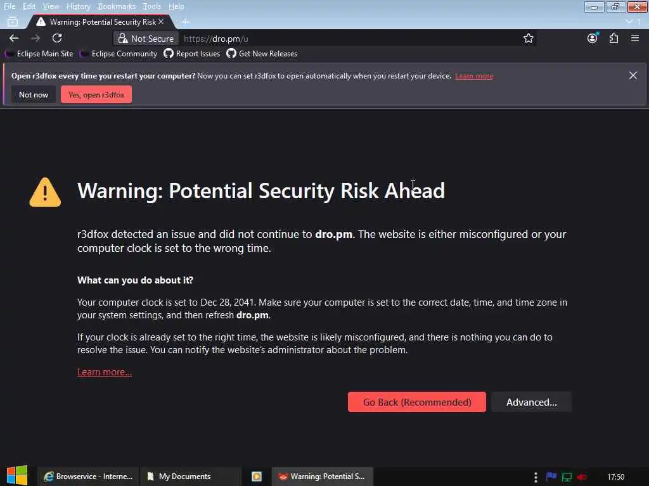Choose Not now in the notification bar
649x486 pixels.
34,95
